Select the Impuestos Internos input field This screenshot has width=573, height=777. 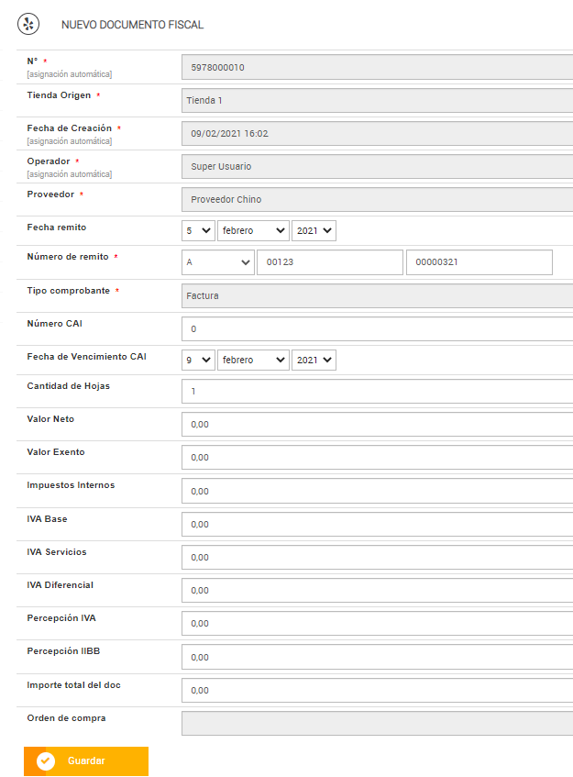click(377, 491)
